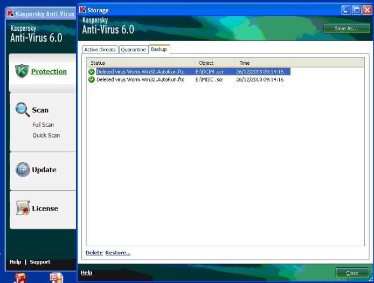Sort by the Status column header
This screenshot has height=283, width=374.
141,63
